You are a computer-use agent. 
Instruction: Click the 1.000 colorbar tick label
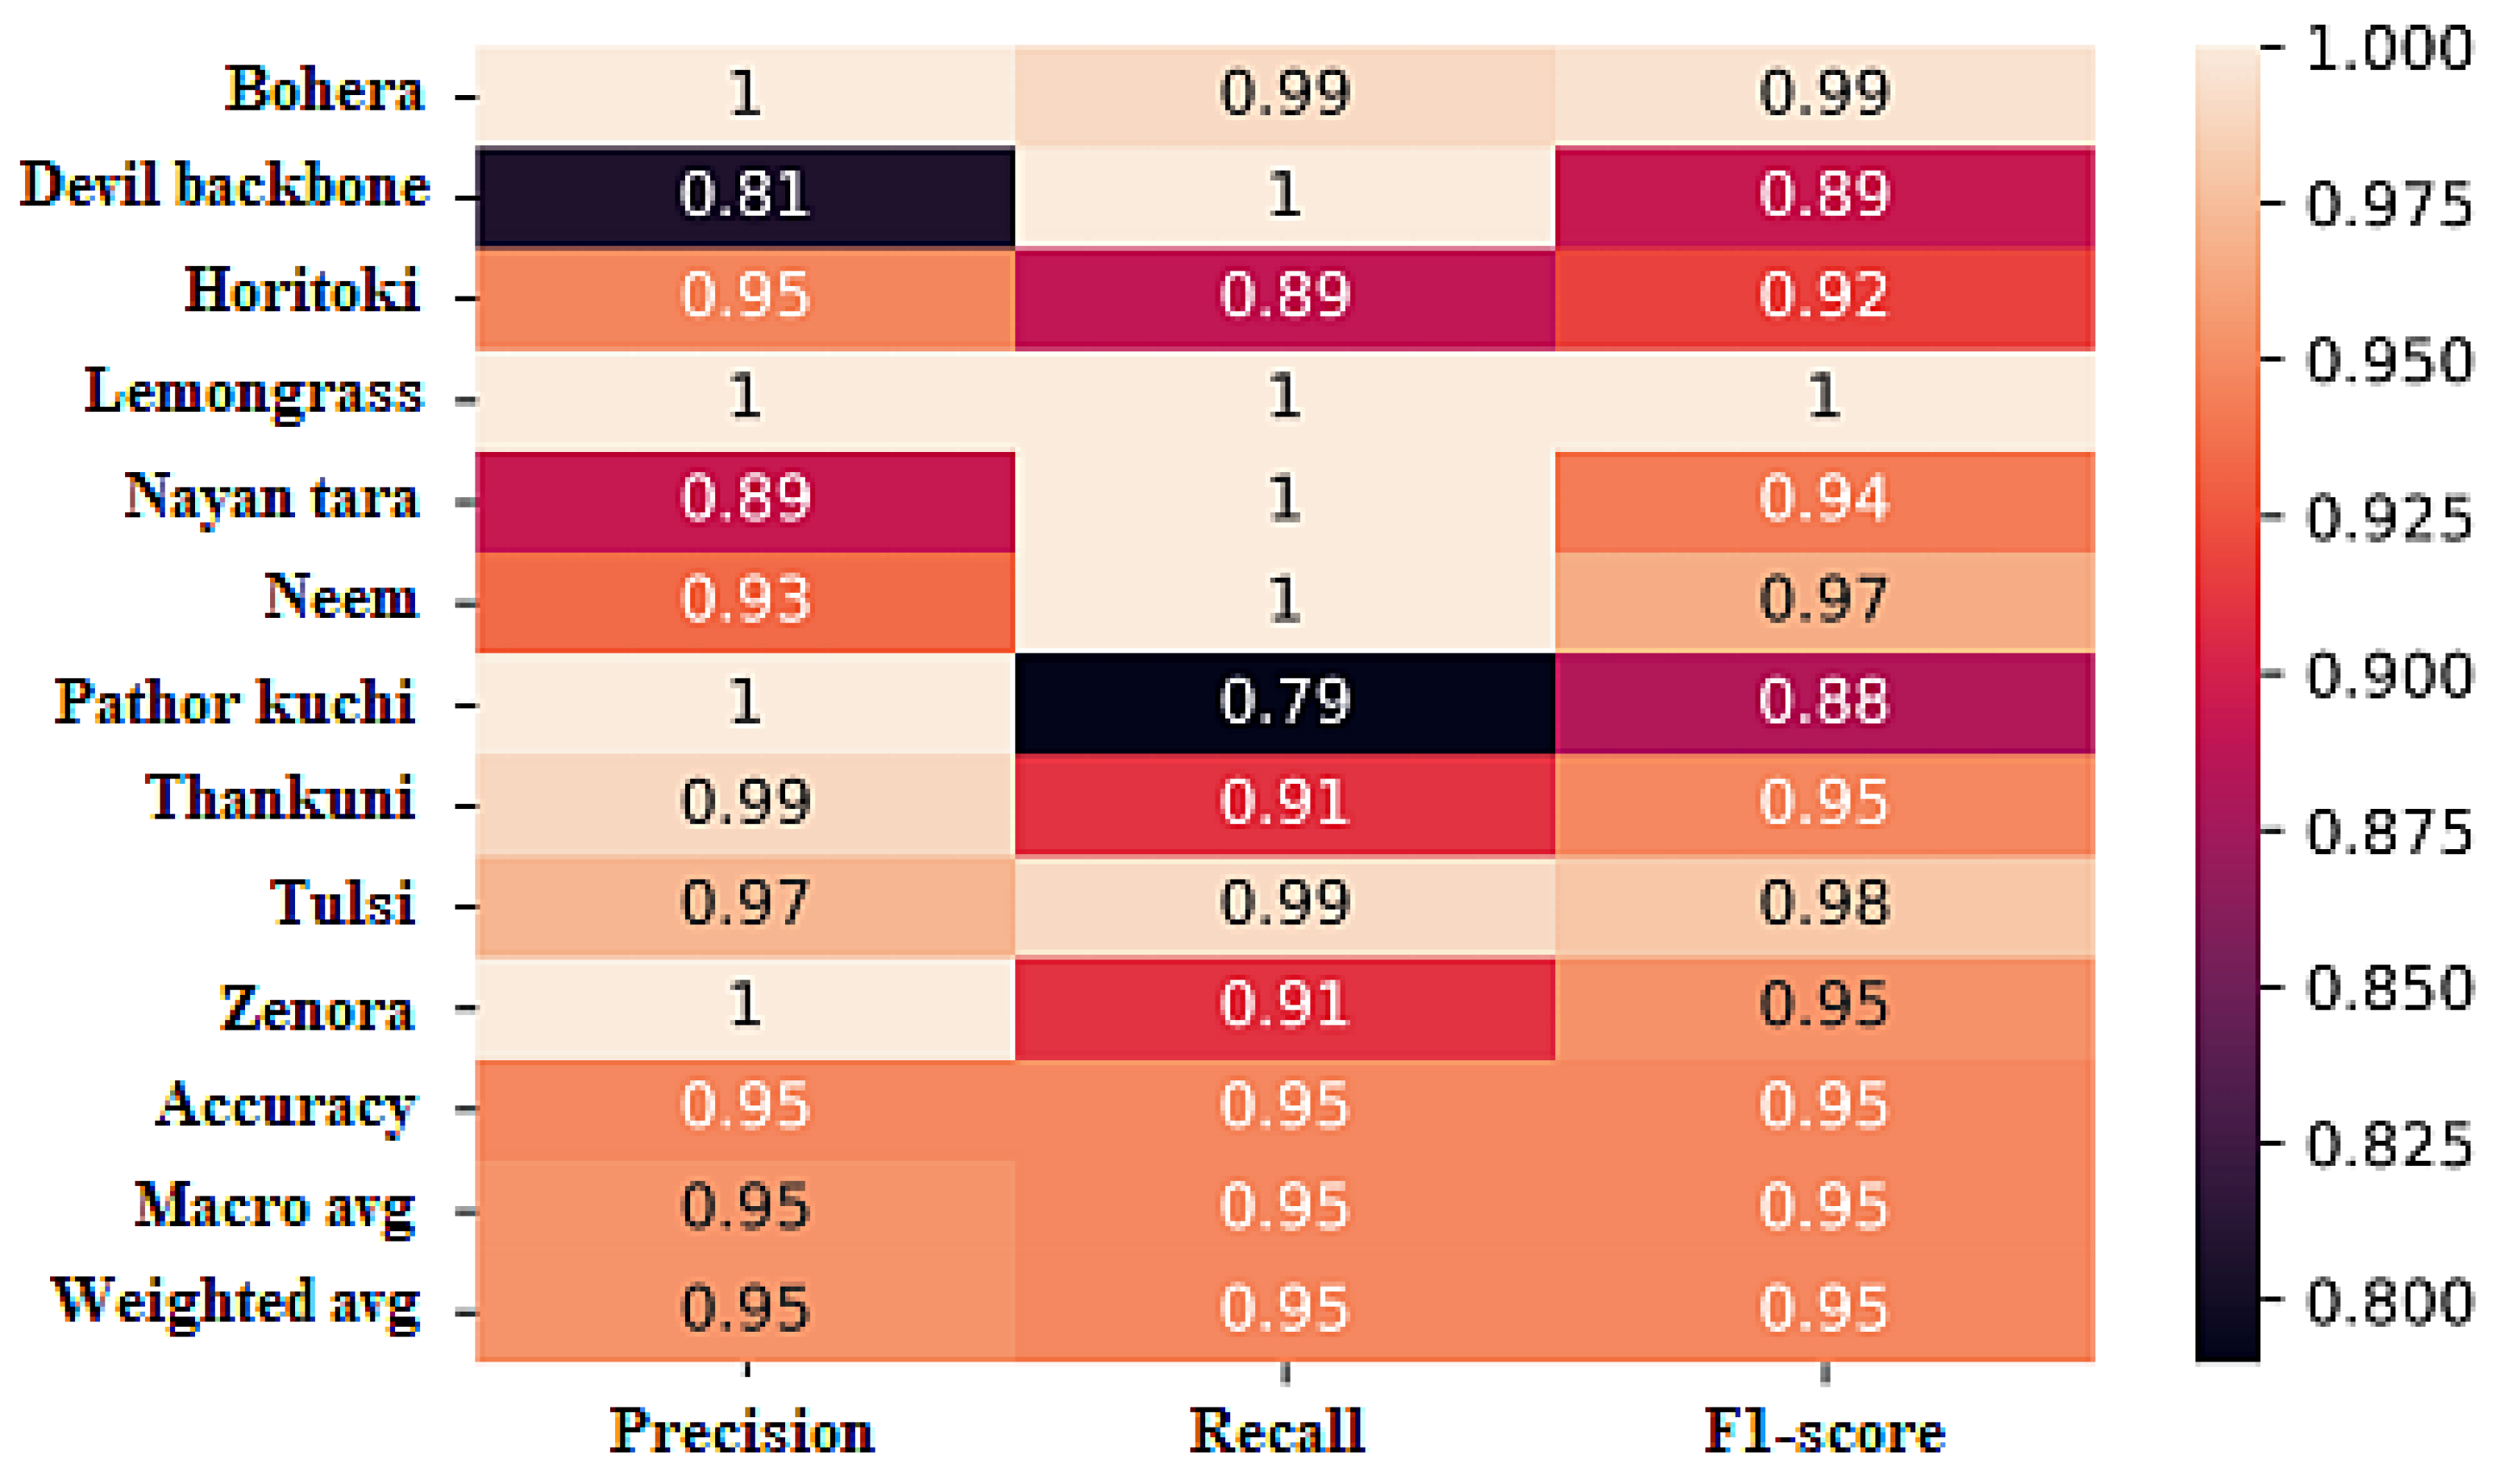tap(2389, 48)
